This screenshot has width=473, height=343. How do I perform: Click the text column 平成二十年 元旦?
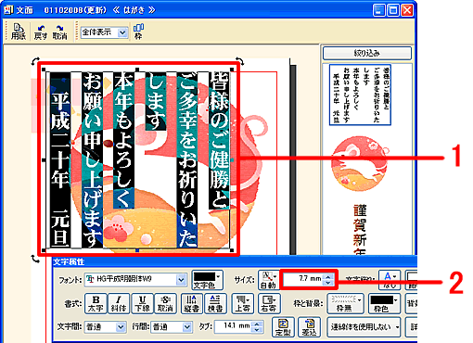(60, 159)
